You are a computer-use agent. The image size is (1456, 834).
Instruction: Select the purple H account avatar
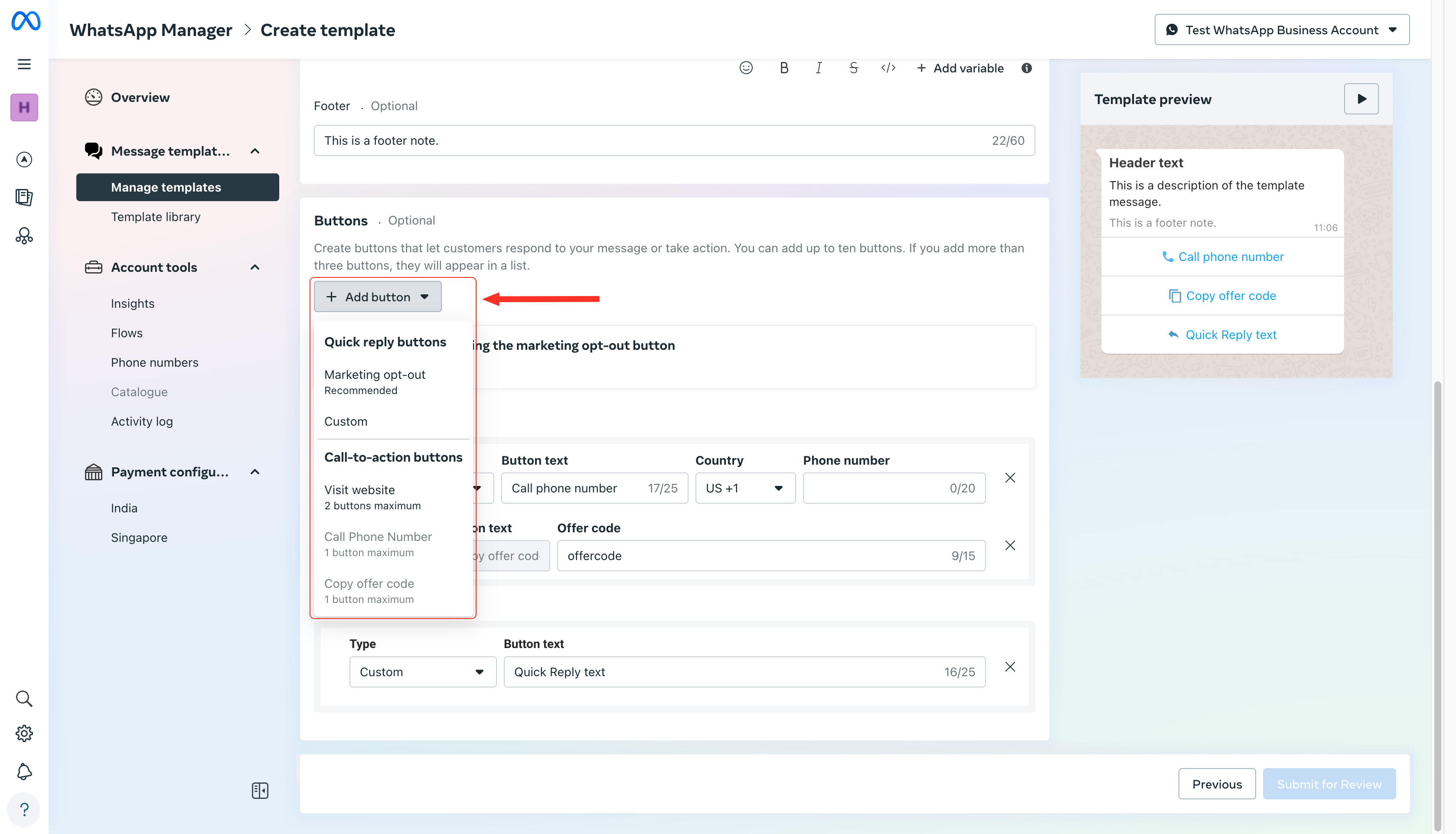[24, 107]
